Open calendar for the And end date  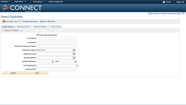pyautogui.click(x=76, y=62)
